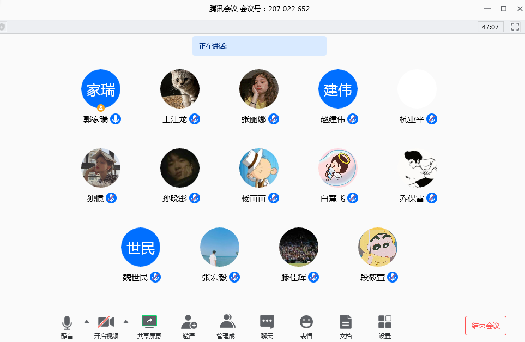The image size is (525, 342).
Task: Click the meeting timer 47:07
Action: coord(491,27)
